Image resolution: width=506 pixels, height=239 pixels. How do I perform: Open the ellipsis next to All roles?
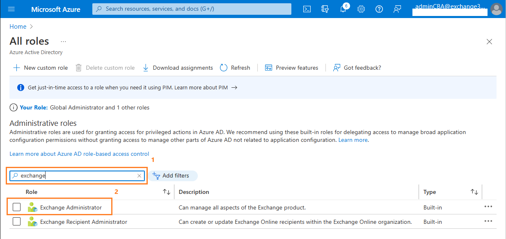64,41
